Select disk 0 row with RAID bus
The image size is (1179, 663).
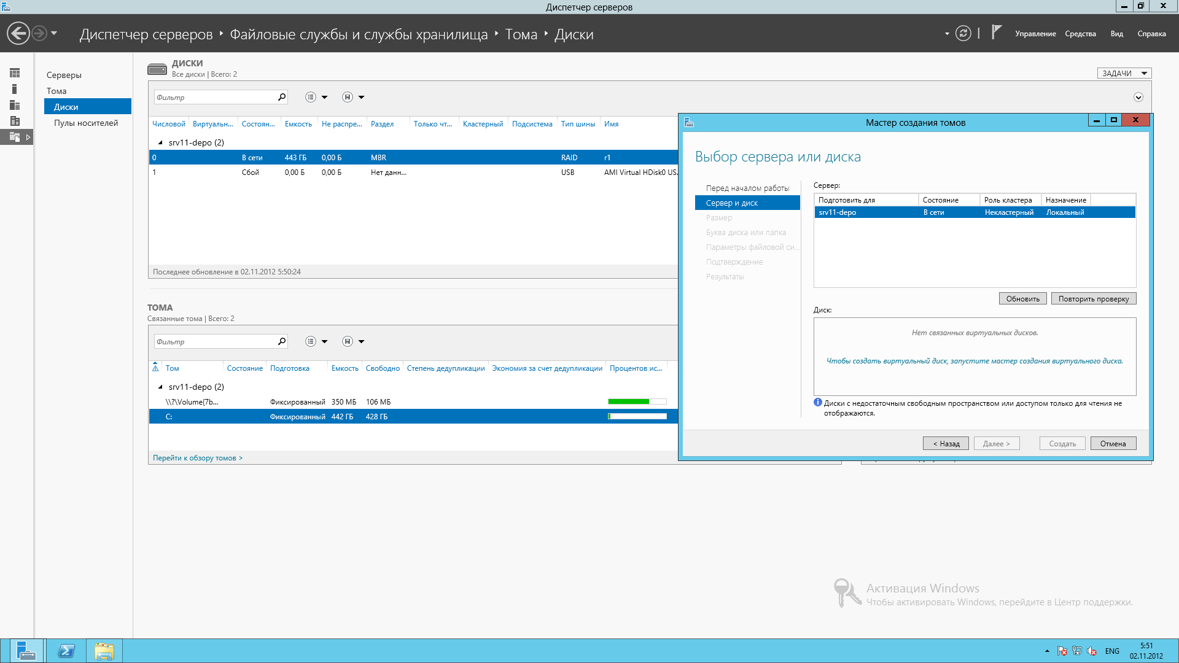413,157
